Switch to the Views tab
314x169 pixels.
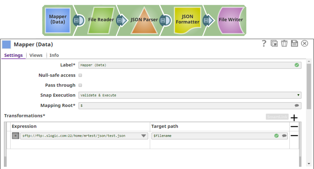[36, 55]
